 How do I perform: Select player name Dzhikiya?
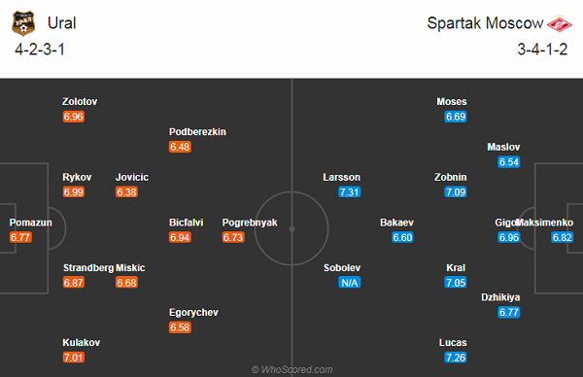pos(500,297)
